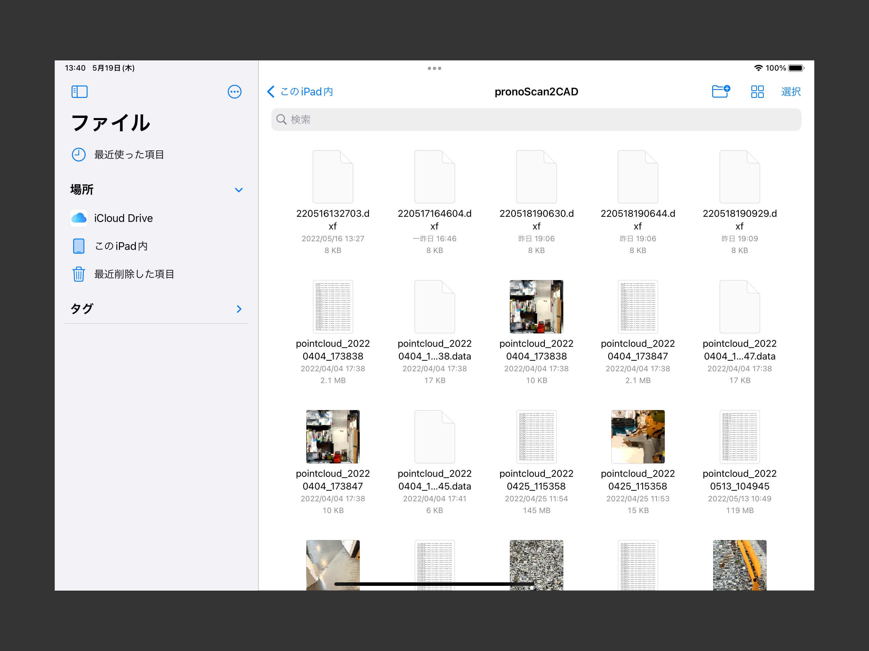Click the date 5月19日(木) in status bar

point(114,68)
